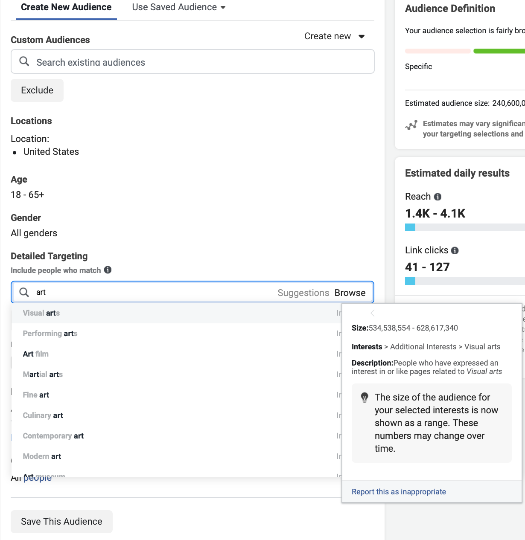
Task: Select Performing arts suggestion
Action: pyautogui.click(x=176, y=334)
